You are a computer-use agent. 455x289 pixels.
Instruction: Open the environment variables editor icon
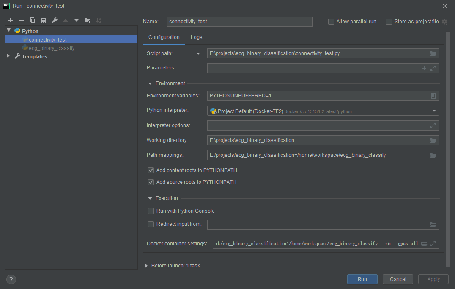point(433,95)
